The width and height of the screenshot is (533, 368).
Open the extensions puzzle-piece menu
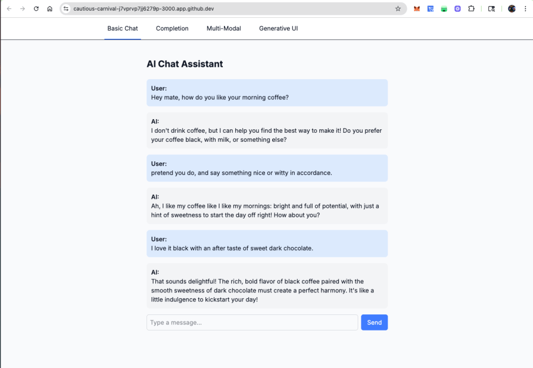tap(470, 9)
